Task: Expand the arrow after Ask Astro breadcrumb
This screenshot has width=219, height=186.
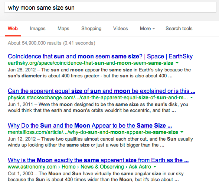Action: tap(155, 167)
